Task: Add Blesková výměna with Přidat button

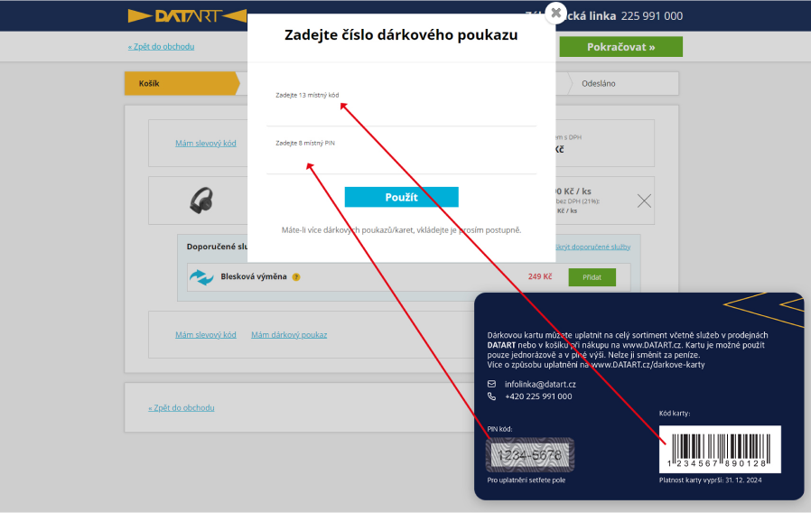Action: (592, 277)
